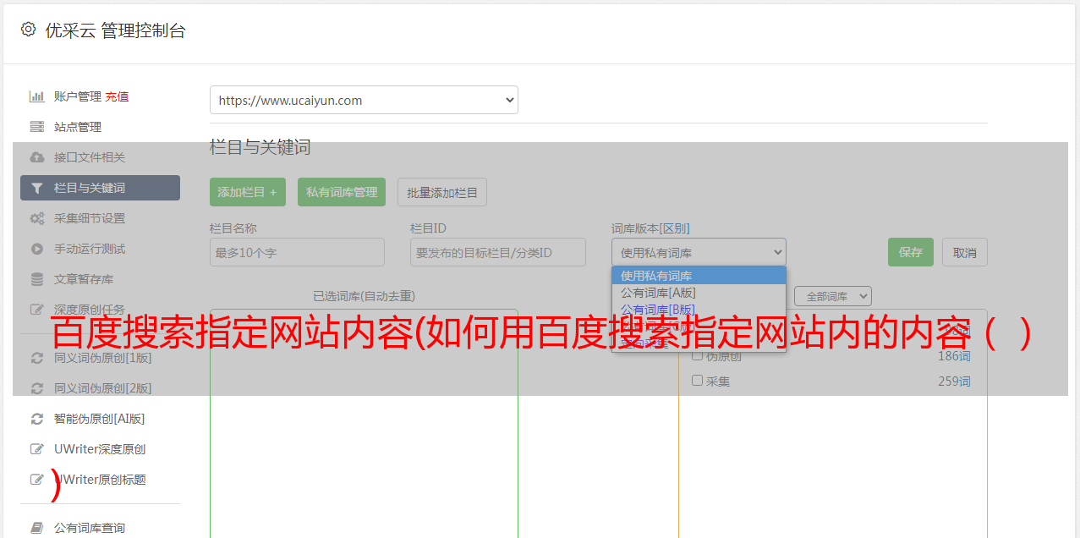Click the 栏目ID input field
Viewport: 1080px width, 538px height.
[498, 252]
